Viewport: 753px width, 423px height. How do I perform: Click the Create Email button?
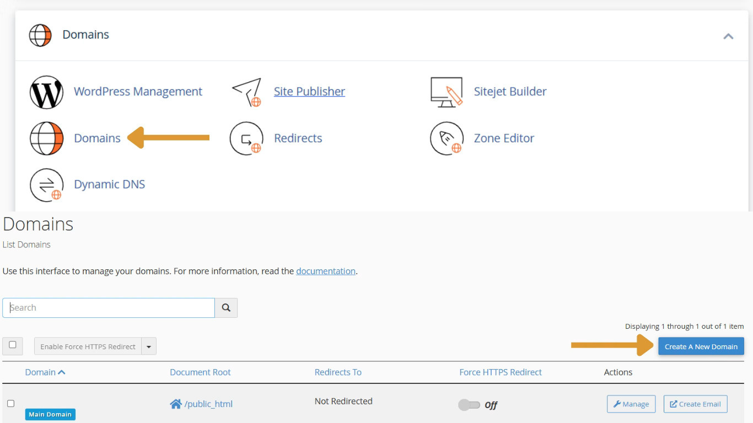coord(696,404)
